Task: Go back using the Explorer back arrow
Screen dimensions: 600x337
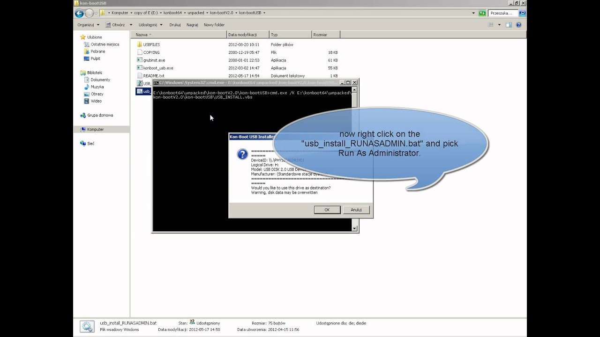Action: [x=79, y=13]
